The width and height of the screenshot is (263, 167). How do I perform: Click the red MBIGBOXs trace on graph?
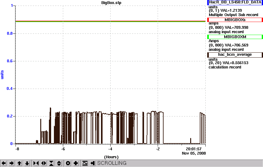point(110,21)
